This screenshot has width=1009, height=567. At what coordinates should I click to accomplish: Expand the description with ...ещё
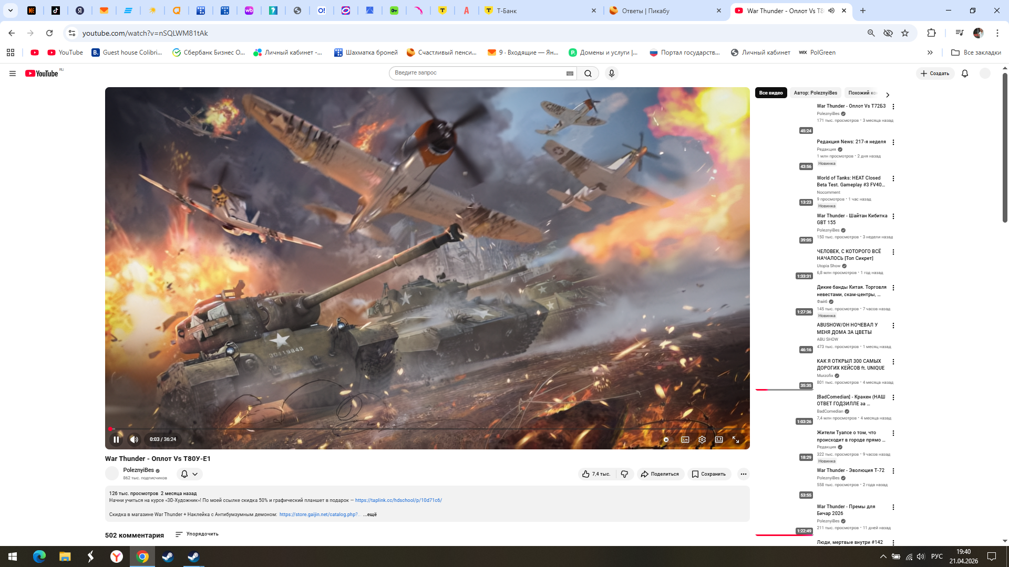(370, 514)
